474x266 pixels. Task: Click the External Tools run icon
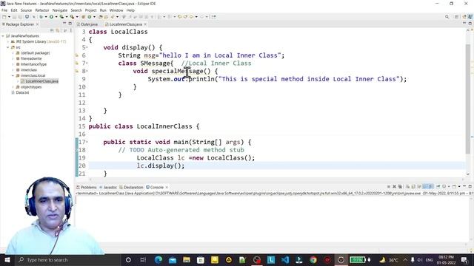tap(72, 17)
